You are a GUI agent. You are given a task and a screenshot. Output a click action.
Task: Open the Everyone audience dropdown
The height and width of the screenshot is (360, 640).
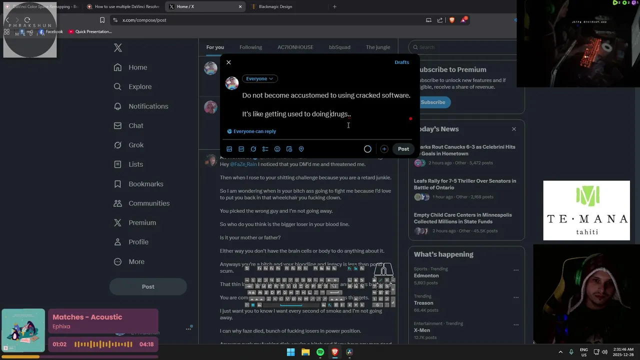tap(260, 78)
